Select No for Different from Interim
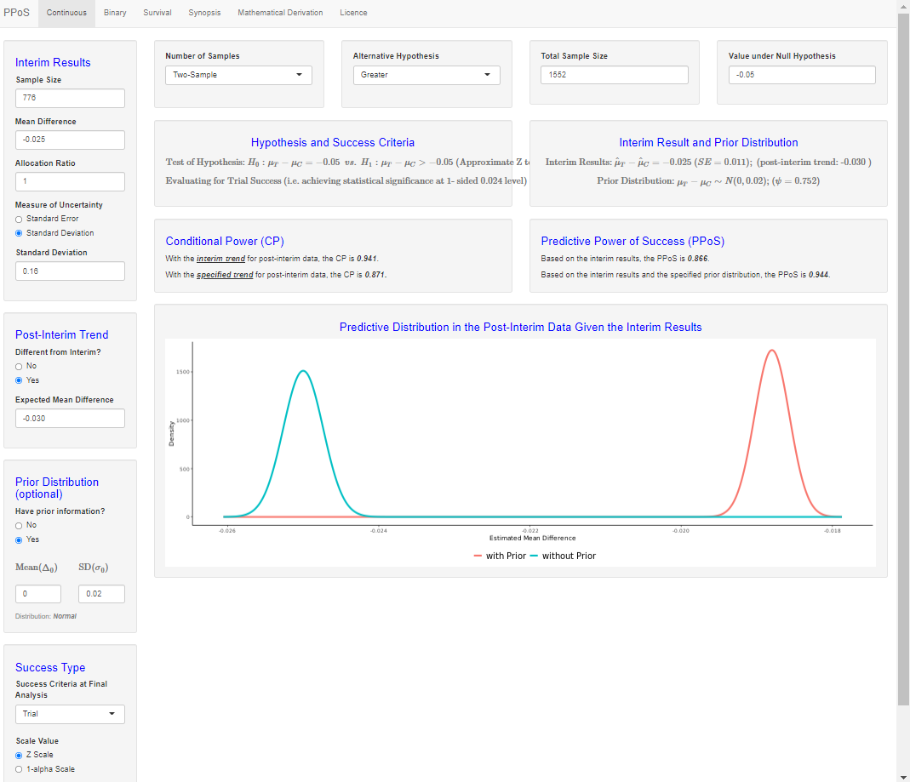The width and height of the screenshot is (910, 782). [20, 366]
